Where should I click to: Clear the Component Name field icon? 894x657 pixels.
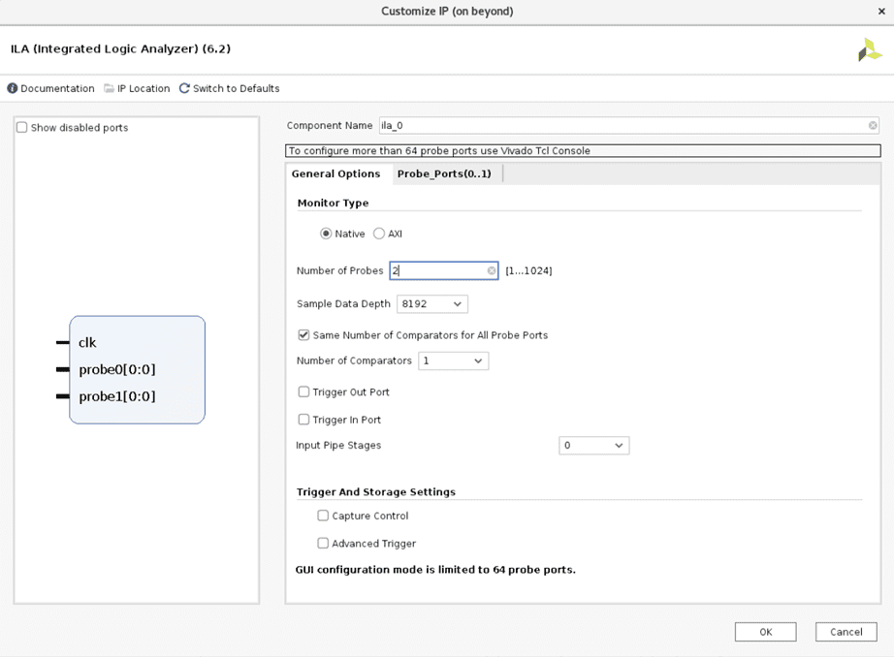click(873, 125)
